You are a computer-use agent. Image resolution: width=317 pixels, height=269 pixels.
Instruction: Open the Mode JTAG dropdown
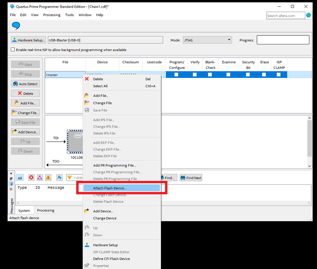[x=207, y=40]
